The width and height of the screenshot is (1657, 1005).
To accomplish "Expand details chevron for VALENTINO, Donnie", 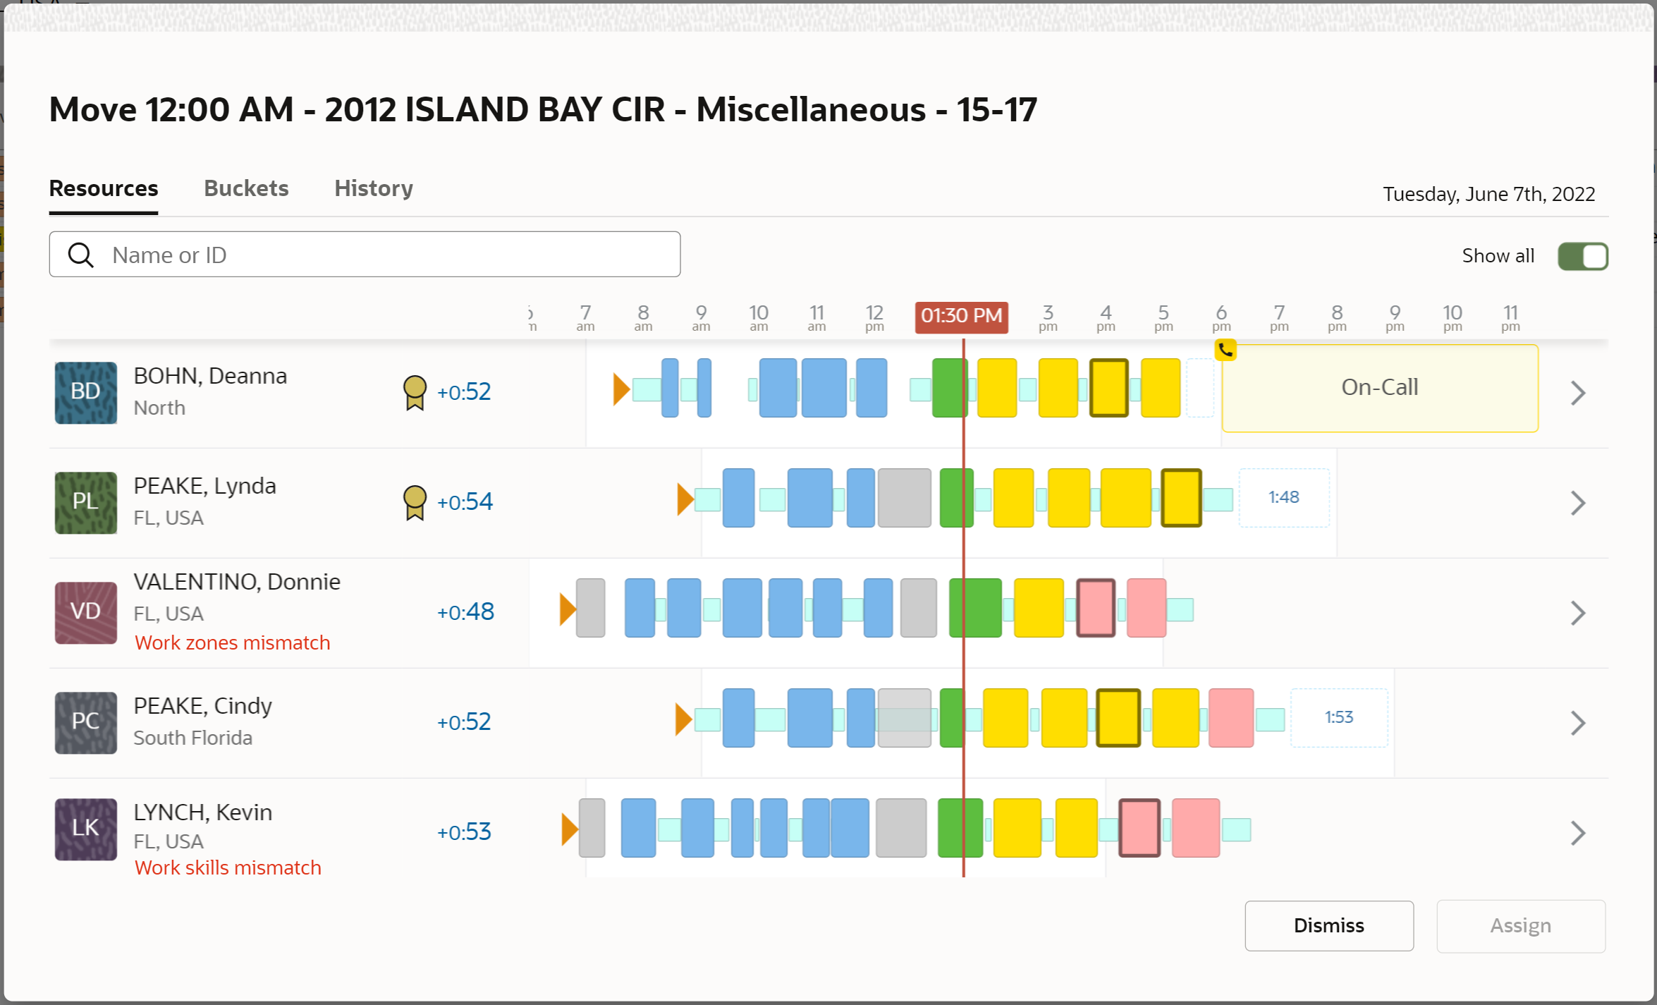I will (1578, 613).
